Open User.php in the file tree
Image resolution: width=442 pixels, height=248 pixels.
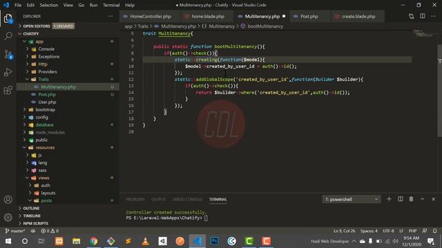(68, 102)
